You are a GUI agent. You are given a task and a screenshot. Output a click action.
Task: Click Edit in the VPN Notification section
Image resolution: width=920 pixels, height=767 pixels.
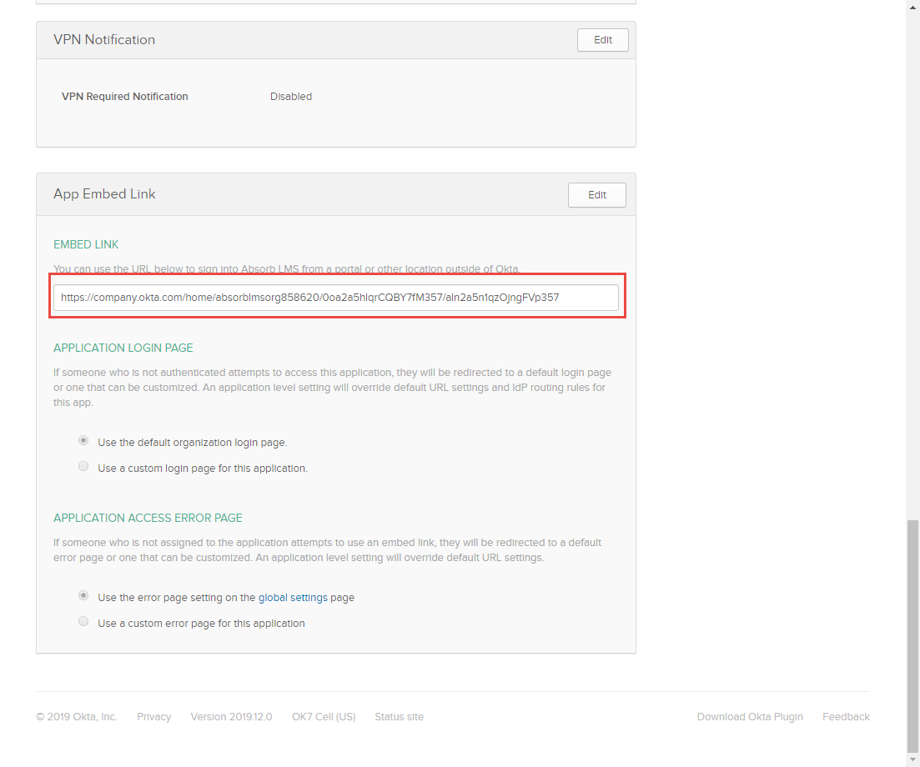[602, 40]
